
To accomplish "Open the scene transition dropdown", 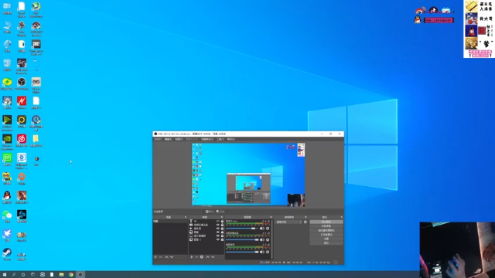I will (289, 222).
